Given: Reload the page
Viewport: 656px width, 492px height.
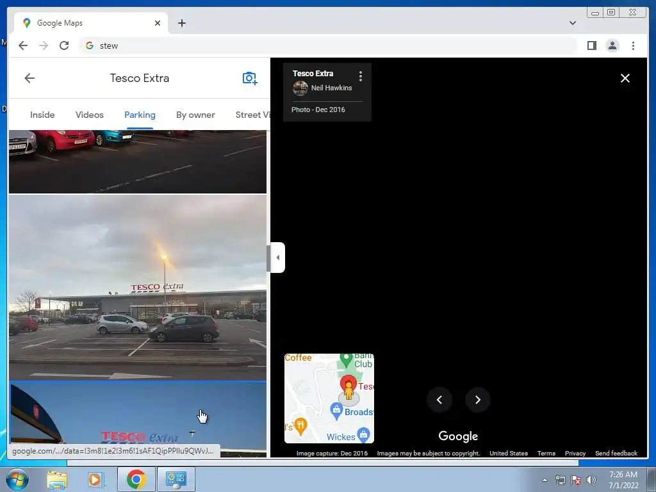Looking at the screenshot, I should tap(64, 45).
